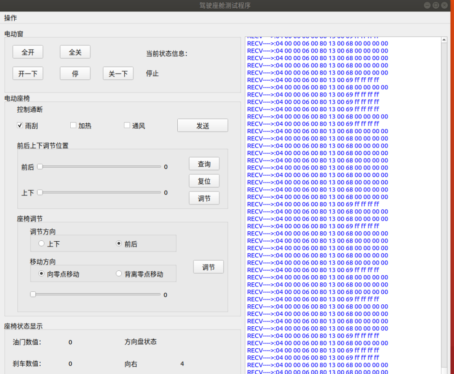Click the 查询 button
454x374 pixels.
[204, 164]
